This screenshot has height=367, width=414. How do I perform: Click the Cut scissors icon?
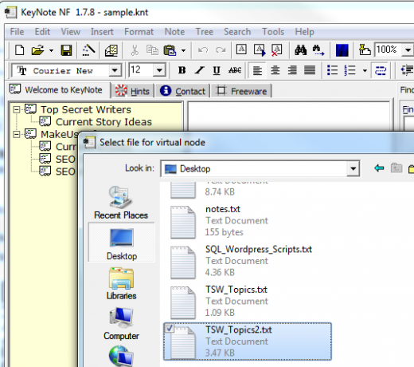pos(135,50)
